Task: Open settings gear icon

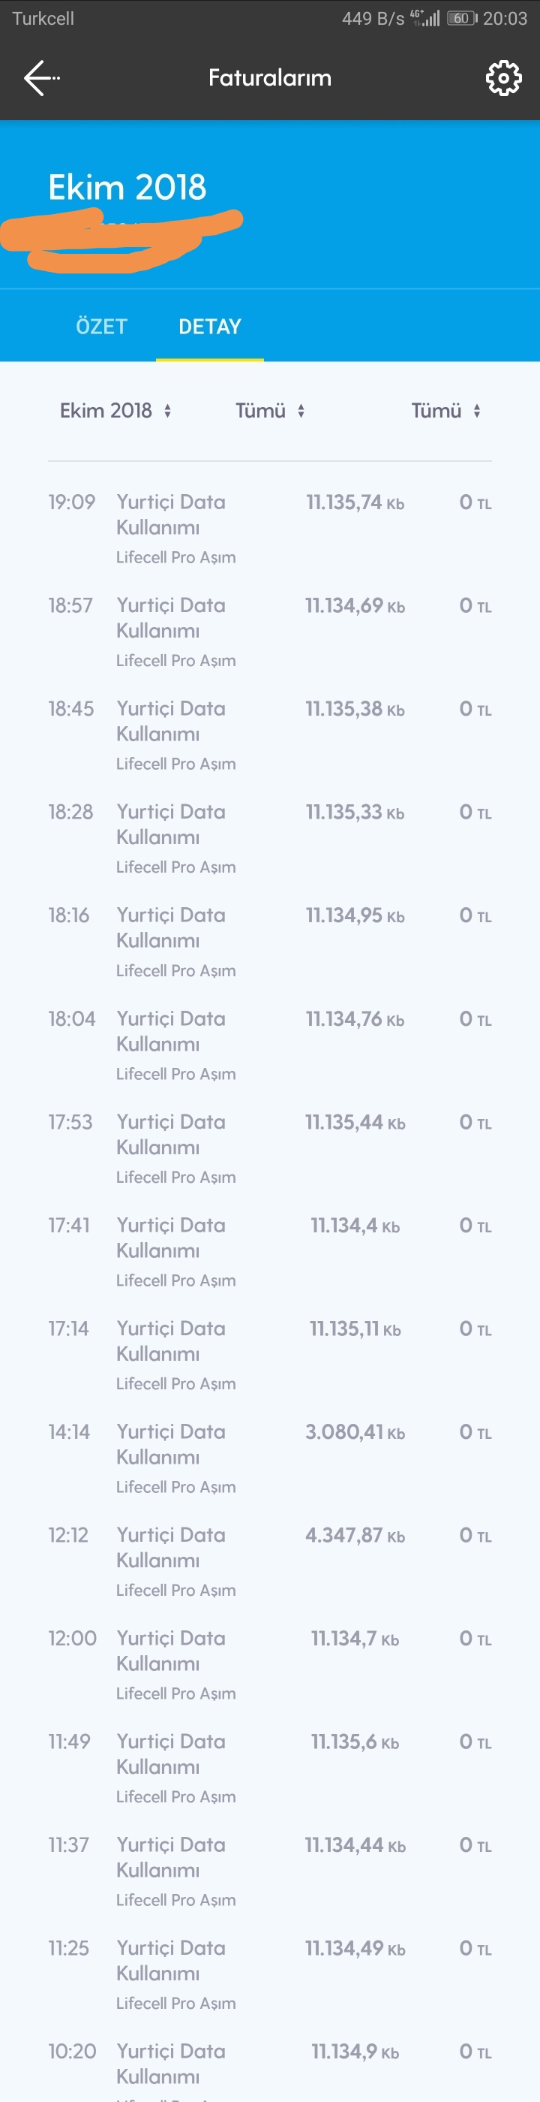Action: [503, 78]
